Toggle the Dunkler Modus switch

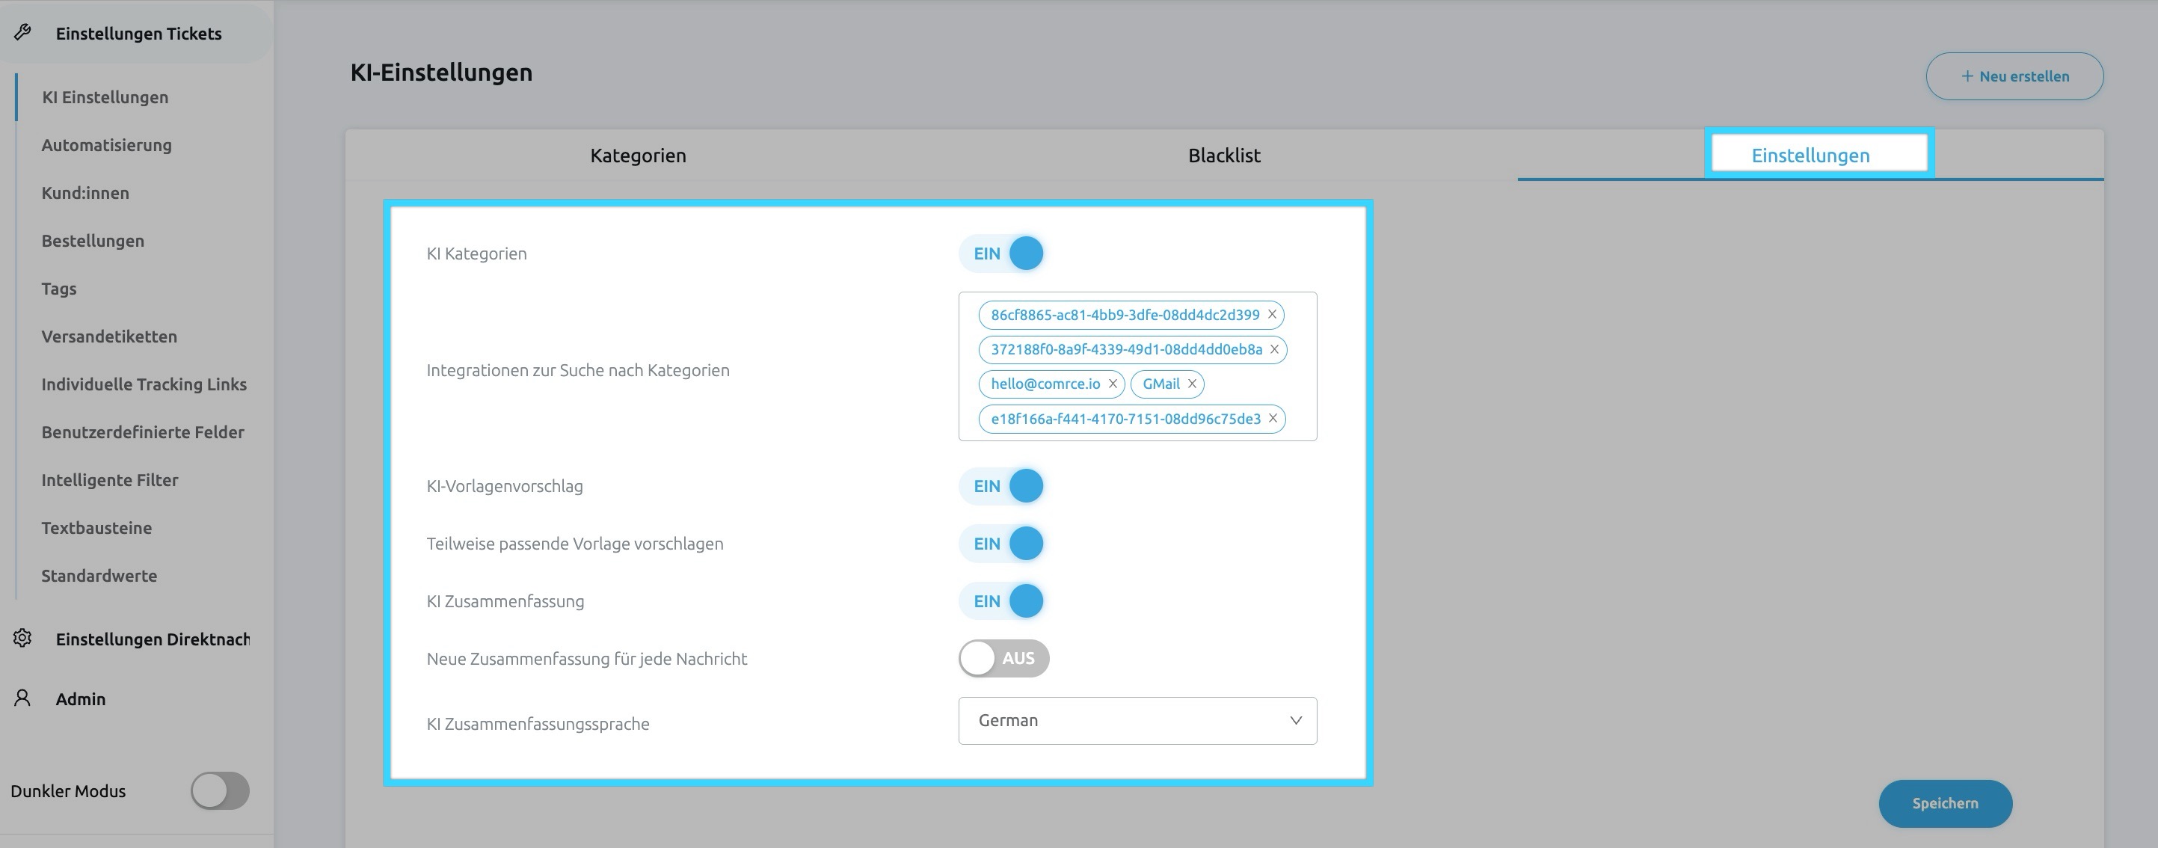click(x=220, y=791)
